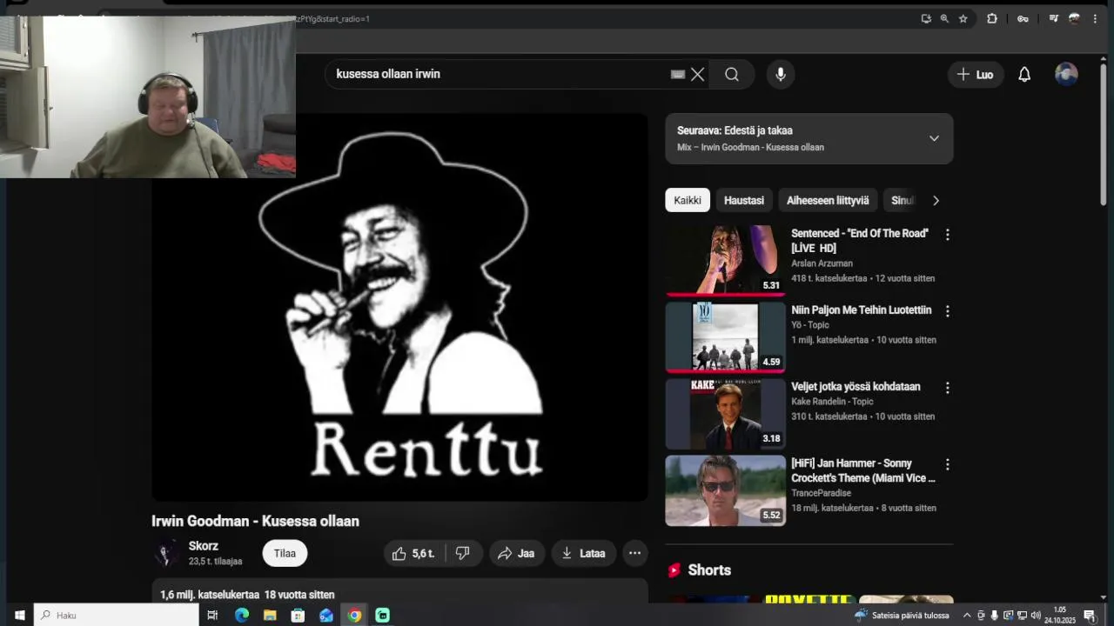Image resolution: width=1114 pixels, height=626 pixels.
Task: Download the video with Lataa button
Action: pyautogui.click(x=583, y=554)
